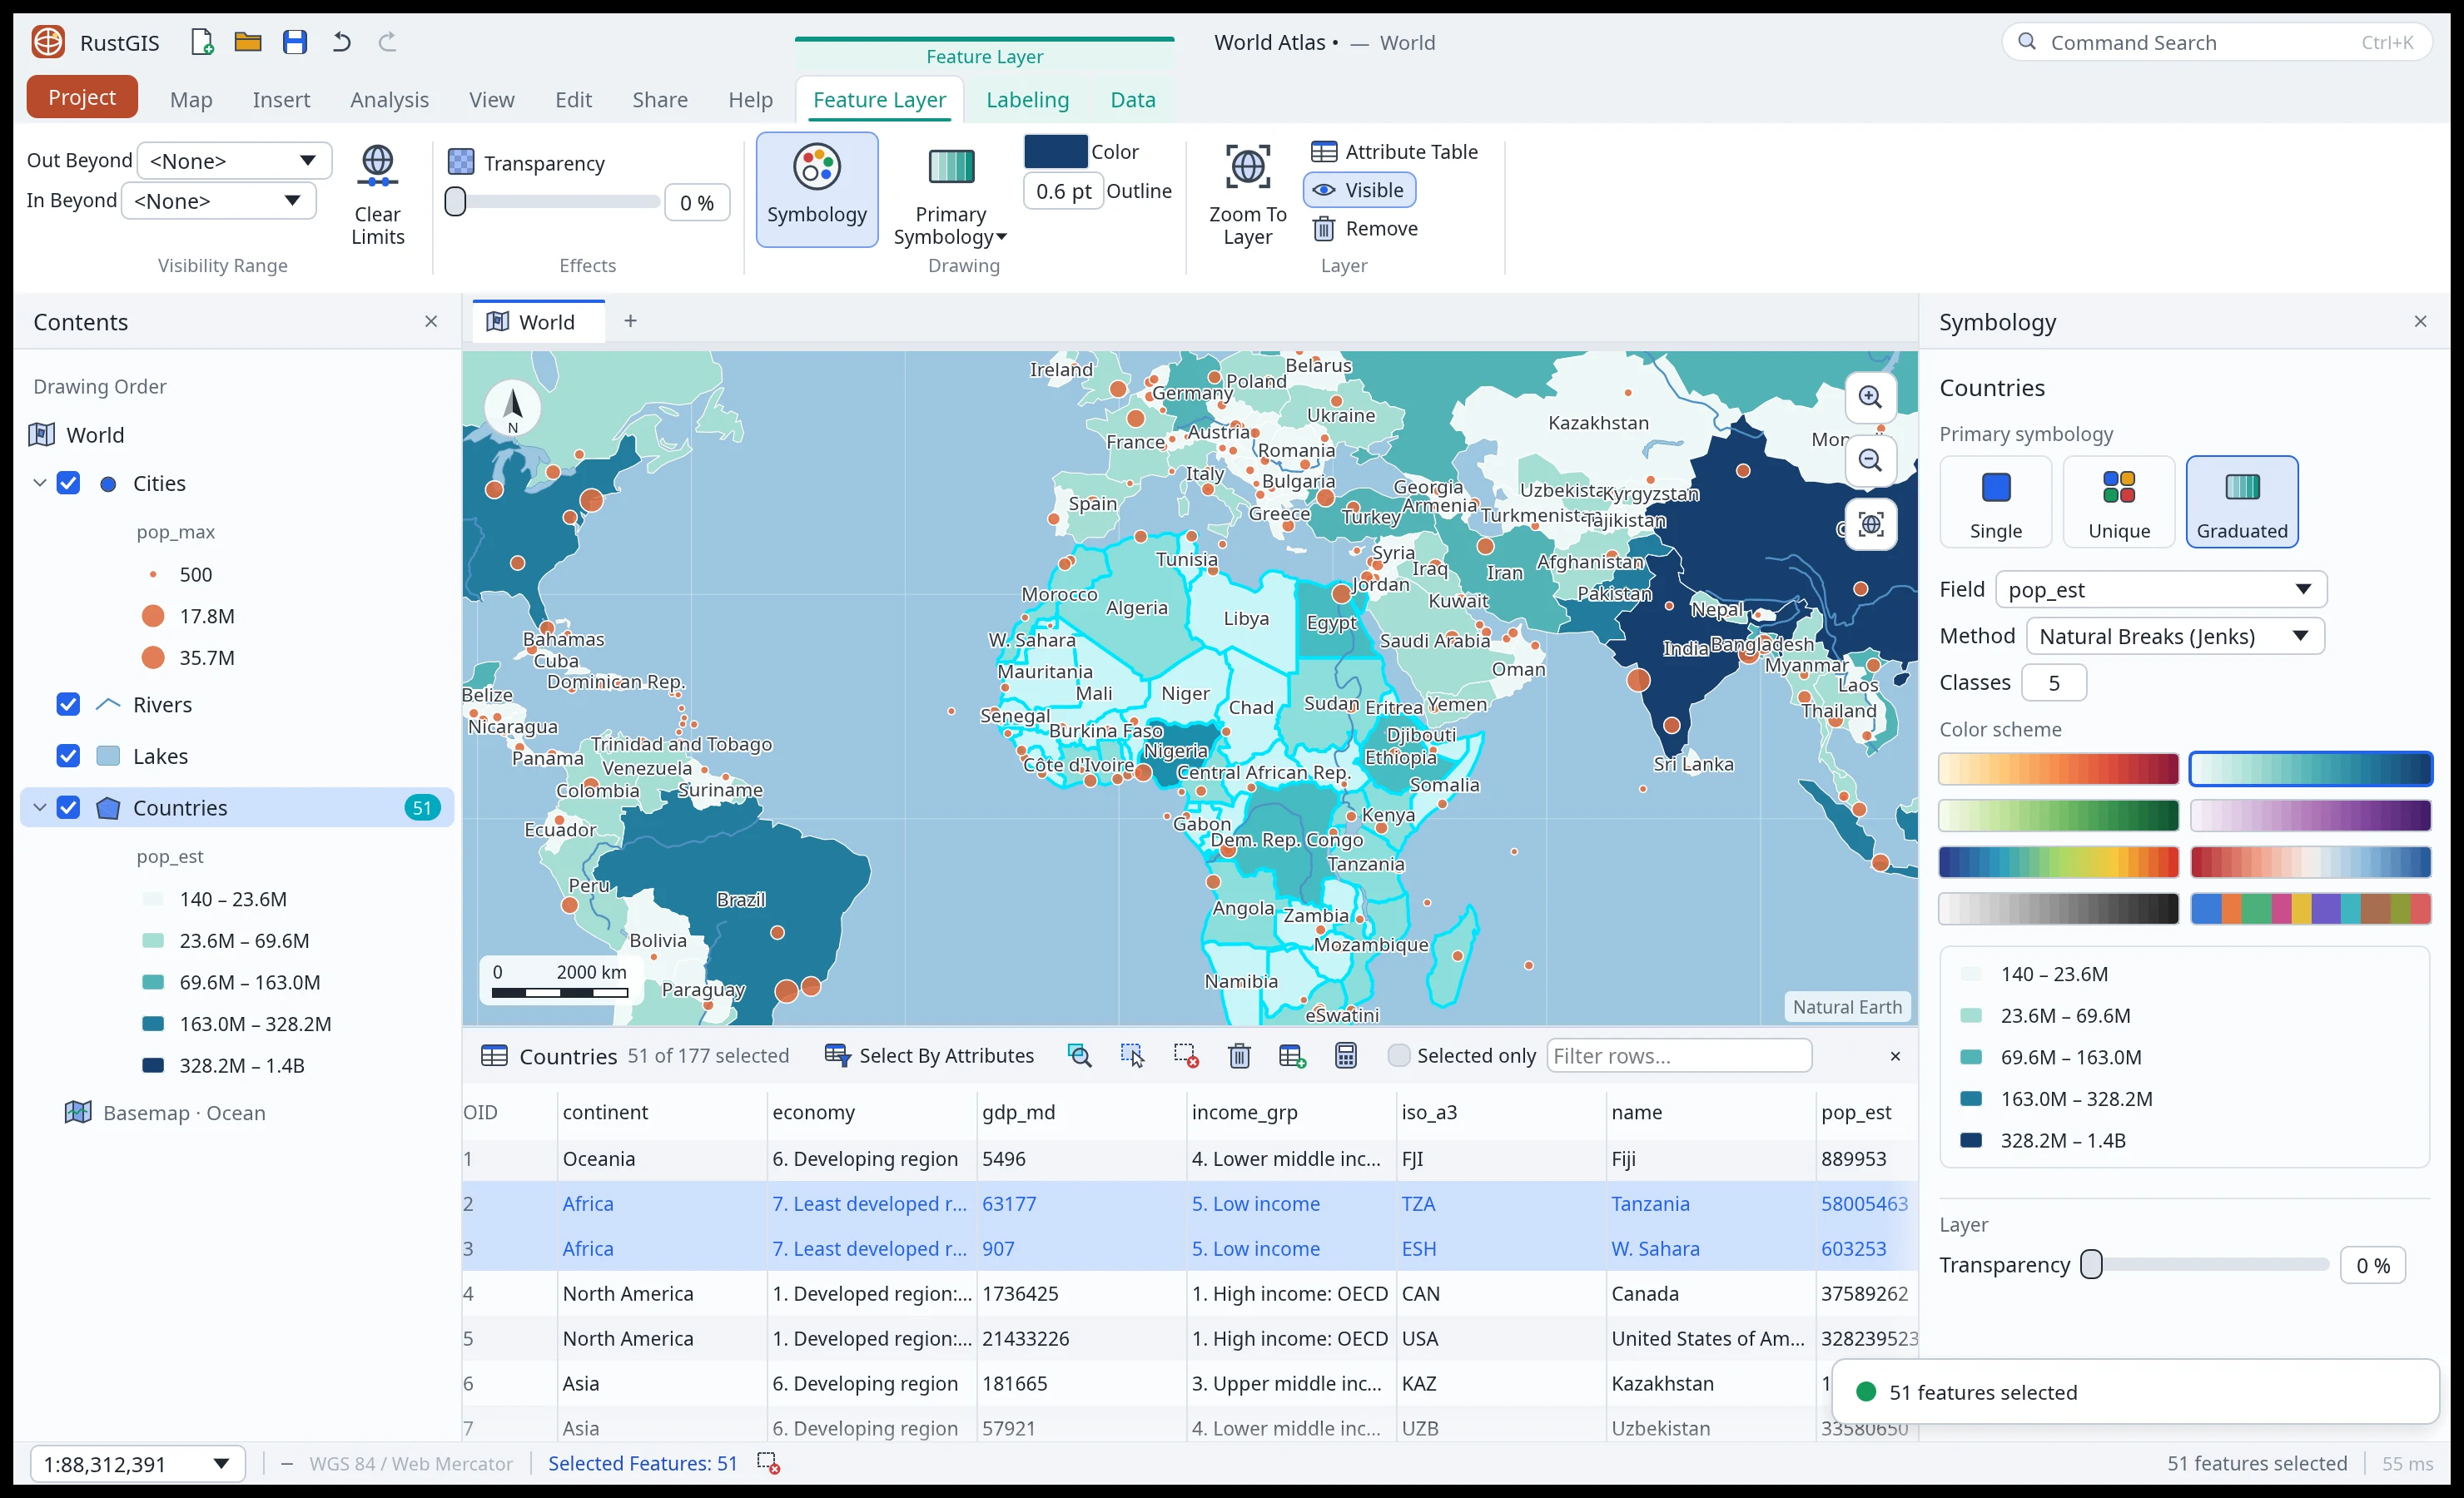This screenshot has height=1498, width=2464.
Task: Enable the Selected only checkbox
Action: 1399,1056
